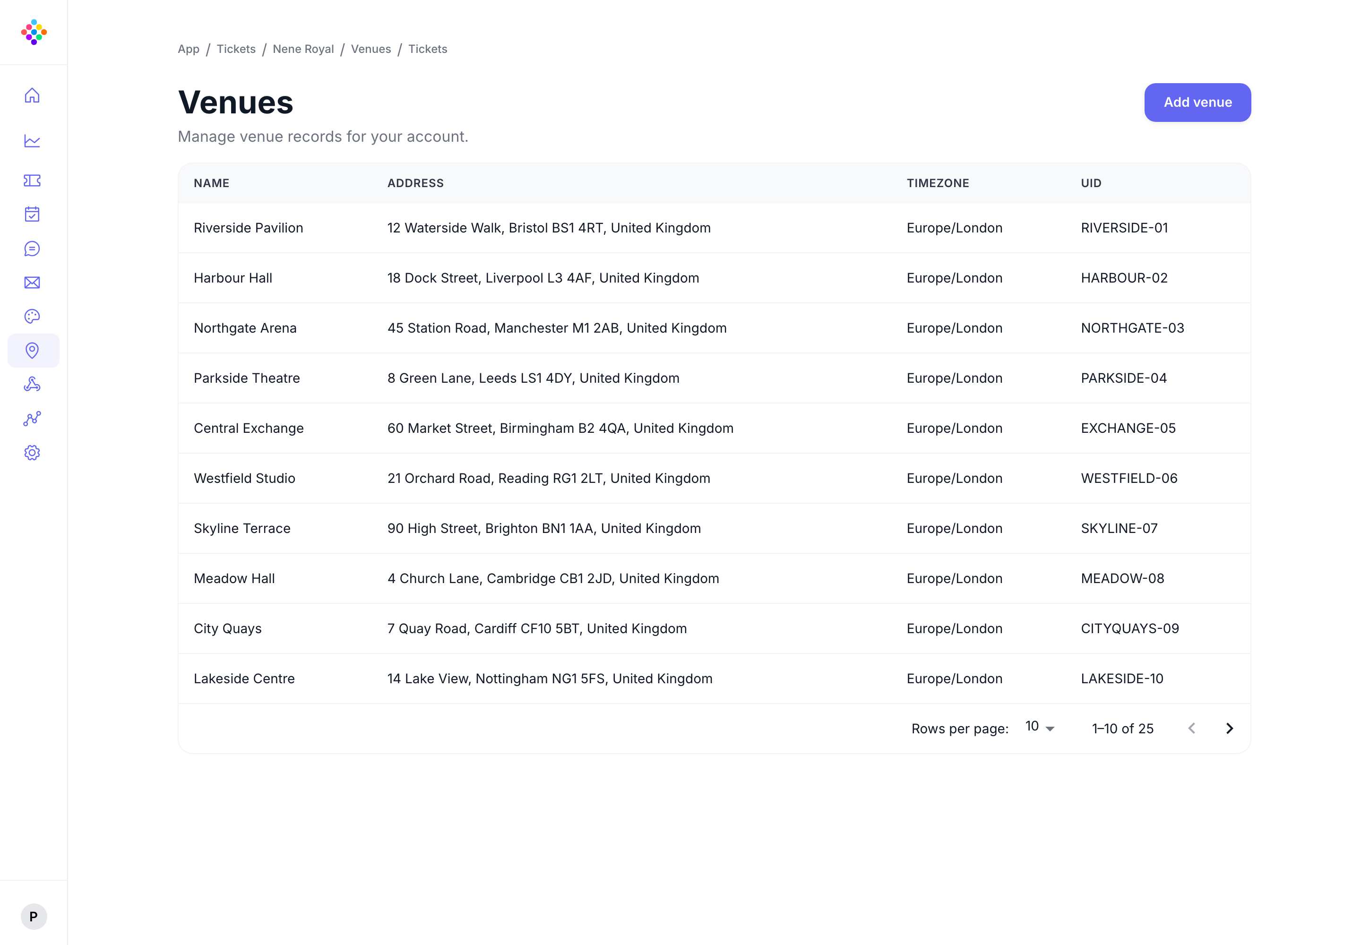Click the TIMEZONE column header
Viewport: 1361px width, 945px height.
[938, 183]
